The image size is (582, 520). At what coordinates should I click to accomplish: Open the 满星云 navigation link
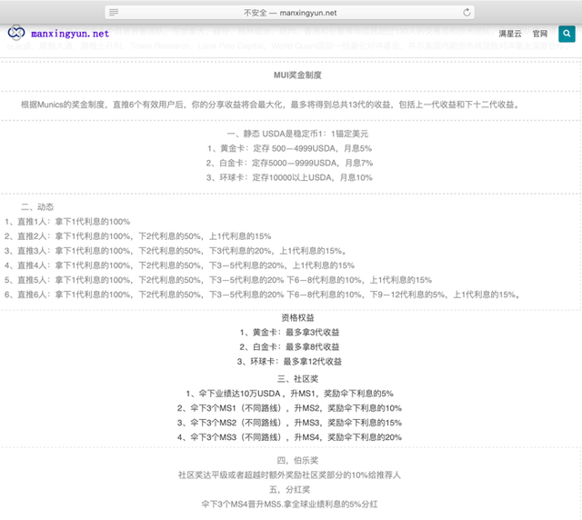511,34
